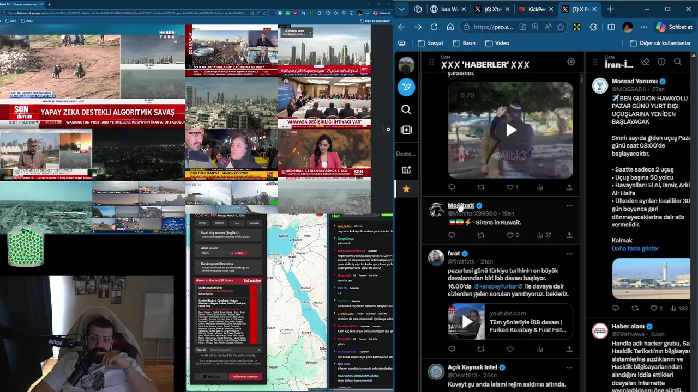
Task: Open more options on Açık Kaynak Intel post
Action: (x=569, y=367)
